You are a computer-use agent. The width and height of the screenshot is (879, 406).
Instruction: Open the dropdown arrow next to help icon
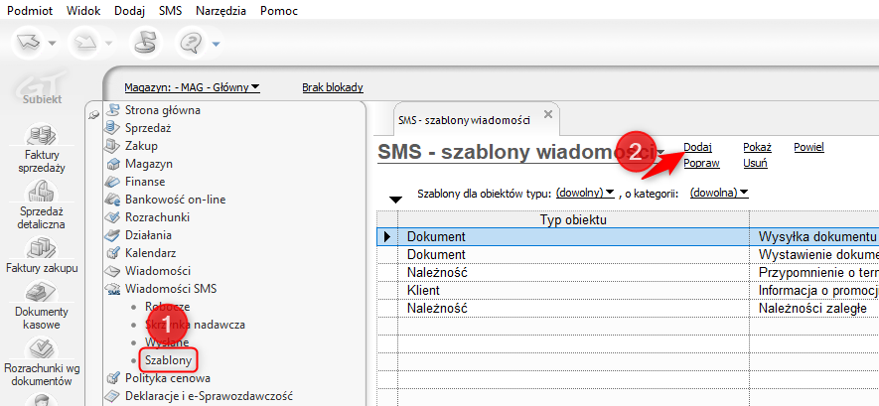216,43
